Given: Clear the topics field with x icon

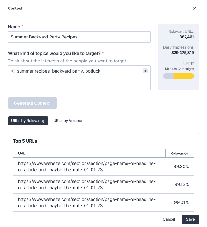Looking at the screenshot, I should pos(145,71).
